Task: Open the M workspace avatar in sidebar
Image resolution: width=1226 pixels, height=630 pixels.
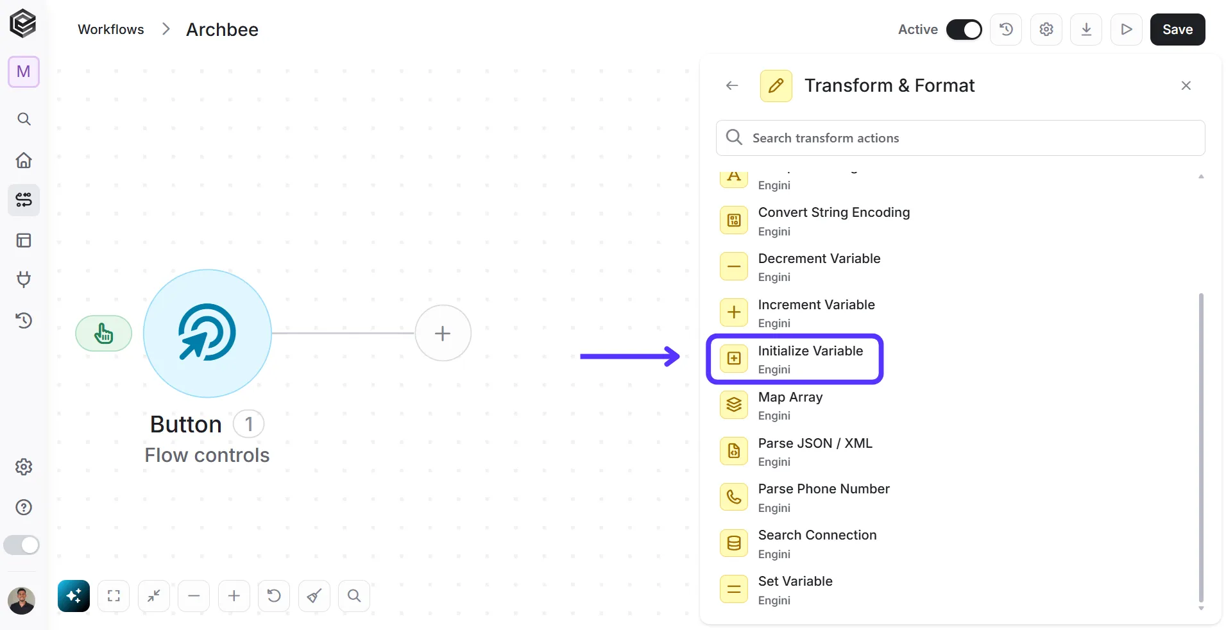Action: 24,72
